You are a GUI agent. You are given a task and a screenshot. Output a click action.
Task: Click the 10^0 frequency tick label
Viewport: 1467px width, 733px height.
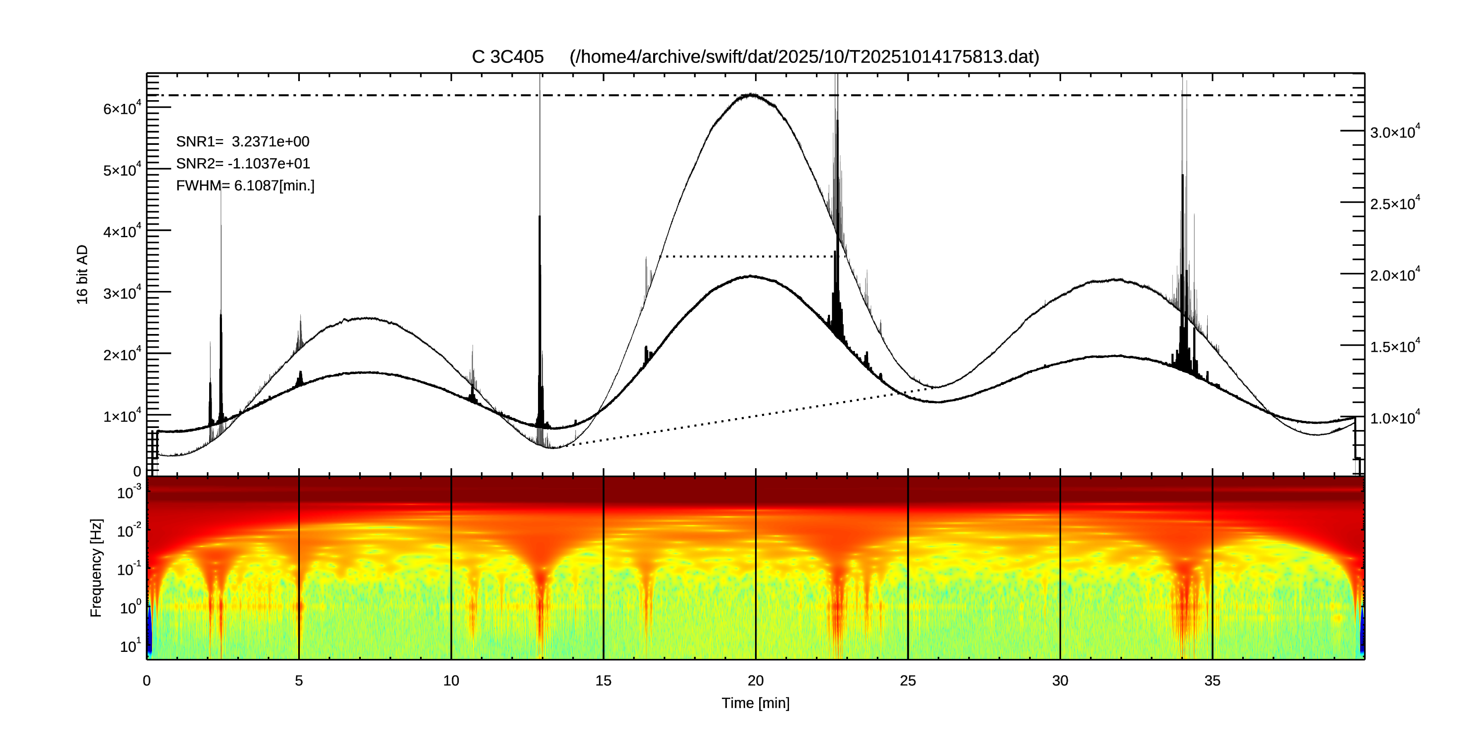[130, 607]
